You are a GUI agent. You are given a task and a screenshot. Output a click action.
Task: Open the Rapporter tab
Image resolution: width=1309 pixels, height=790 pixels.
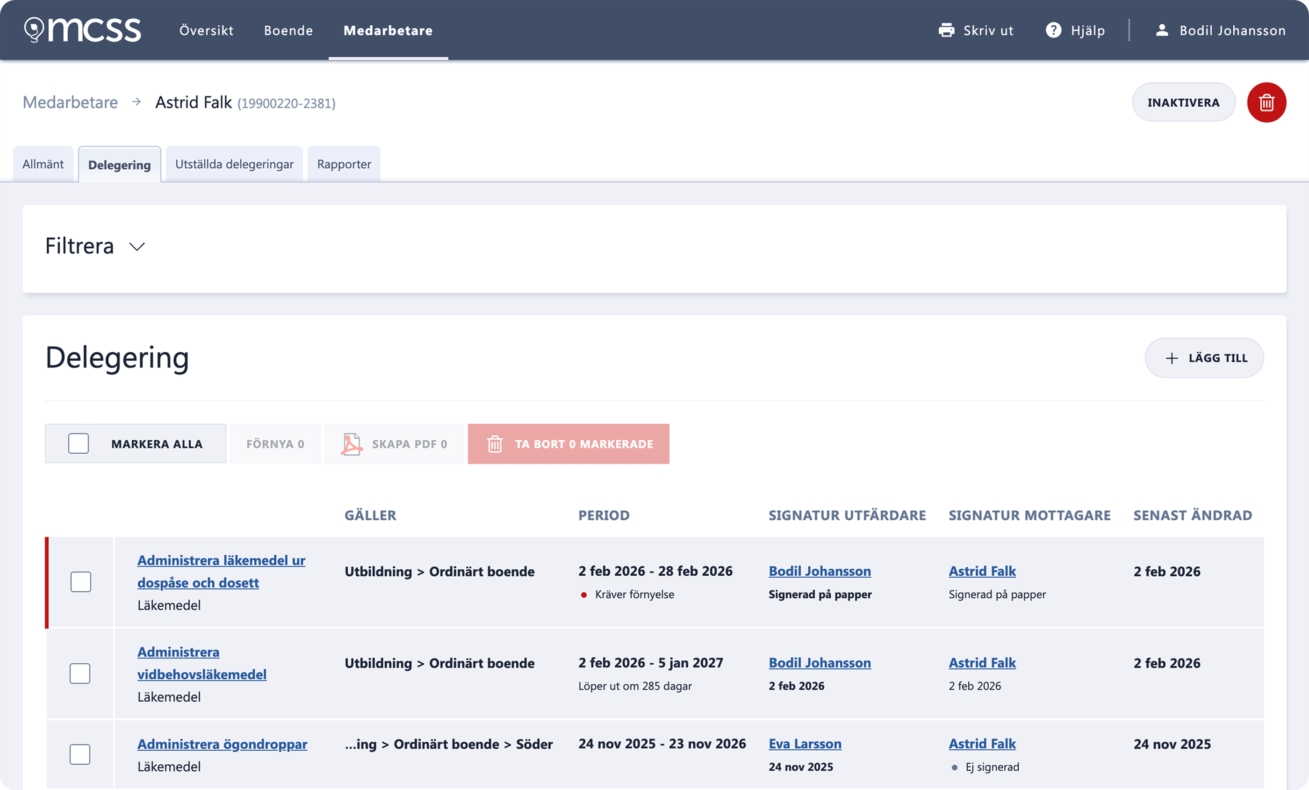coord(344,164)
